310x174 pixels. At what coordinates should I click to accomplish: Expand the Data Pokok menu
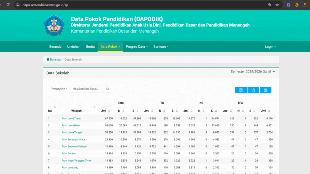click(110, 47)
